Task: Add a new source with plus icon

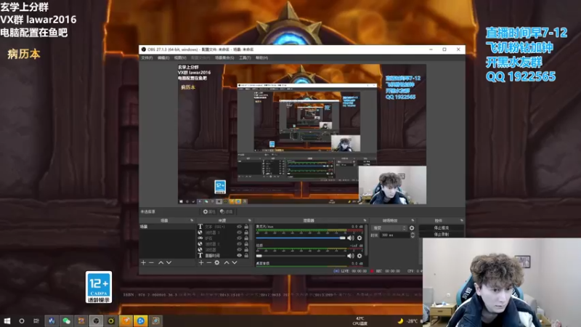Action: click(201, 262)
